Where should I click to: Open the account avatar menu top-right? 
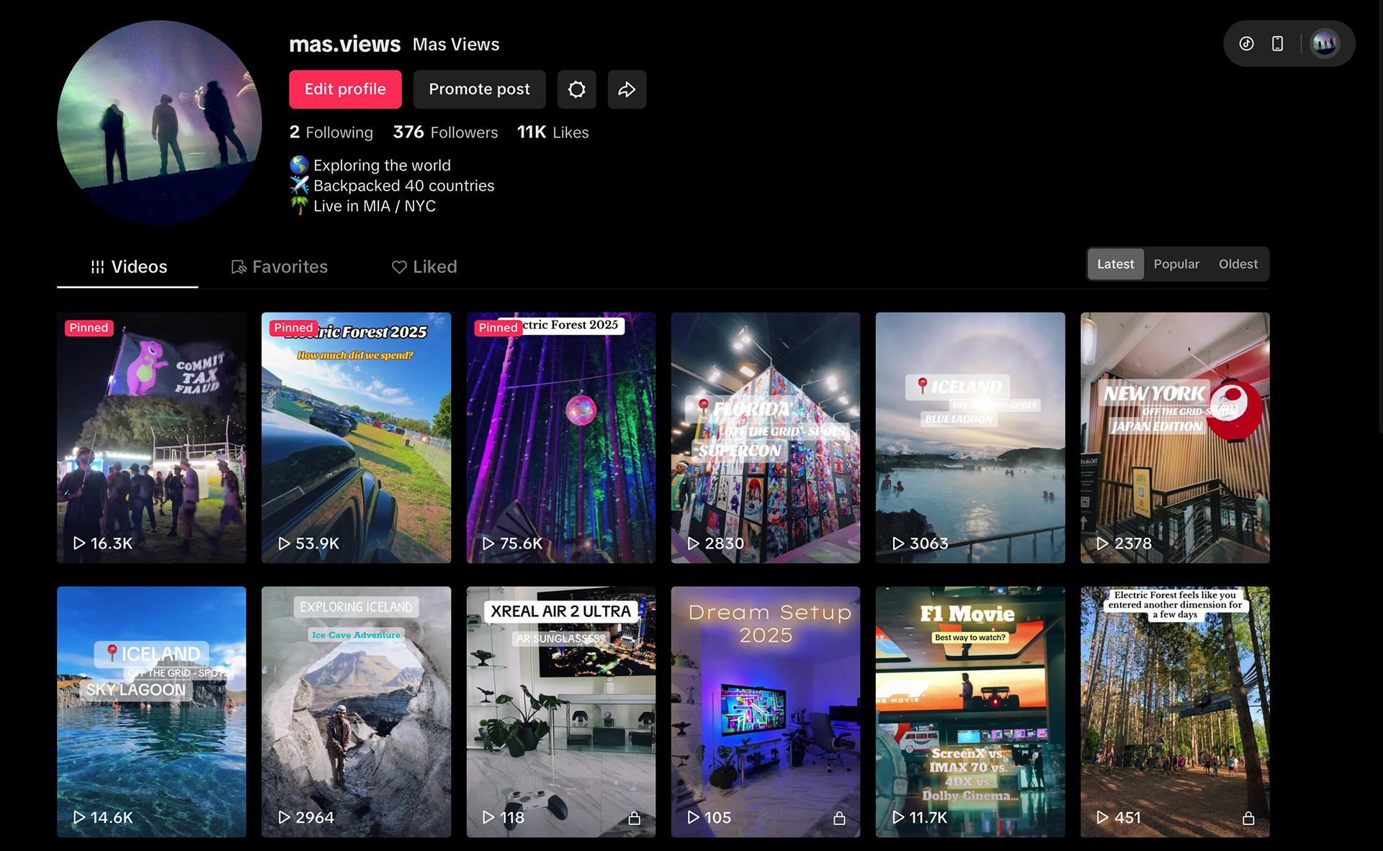1324,44
